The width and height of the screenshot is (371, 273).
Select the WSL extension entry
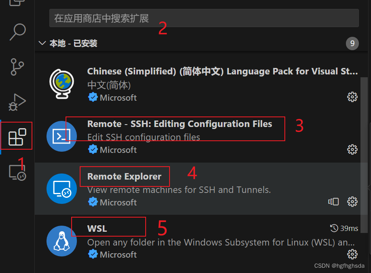point(182,241)
